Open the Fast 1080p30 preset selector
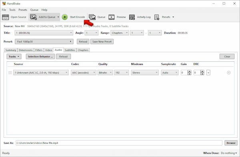Screen dimensions: 240x157 pyautogui.click(x=44, y=42)
